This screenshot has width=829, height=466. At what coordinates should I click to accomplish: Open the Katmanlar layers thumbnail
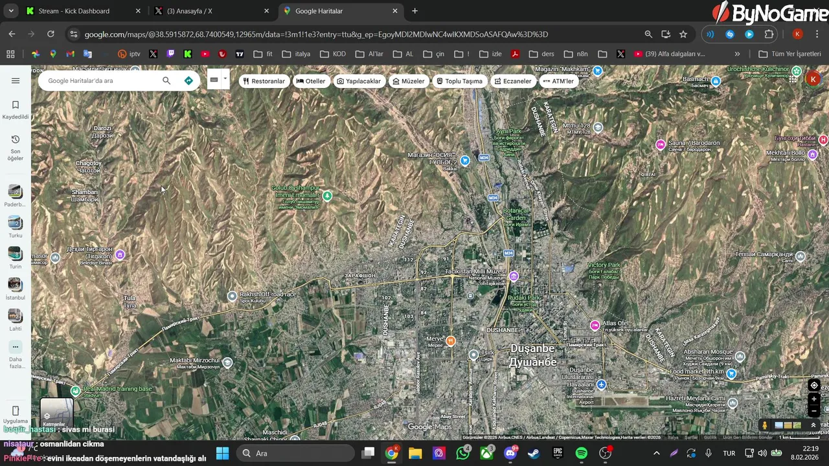[56, 414]
